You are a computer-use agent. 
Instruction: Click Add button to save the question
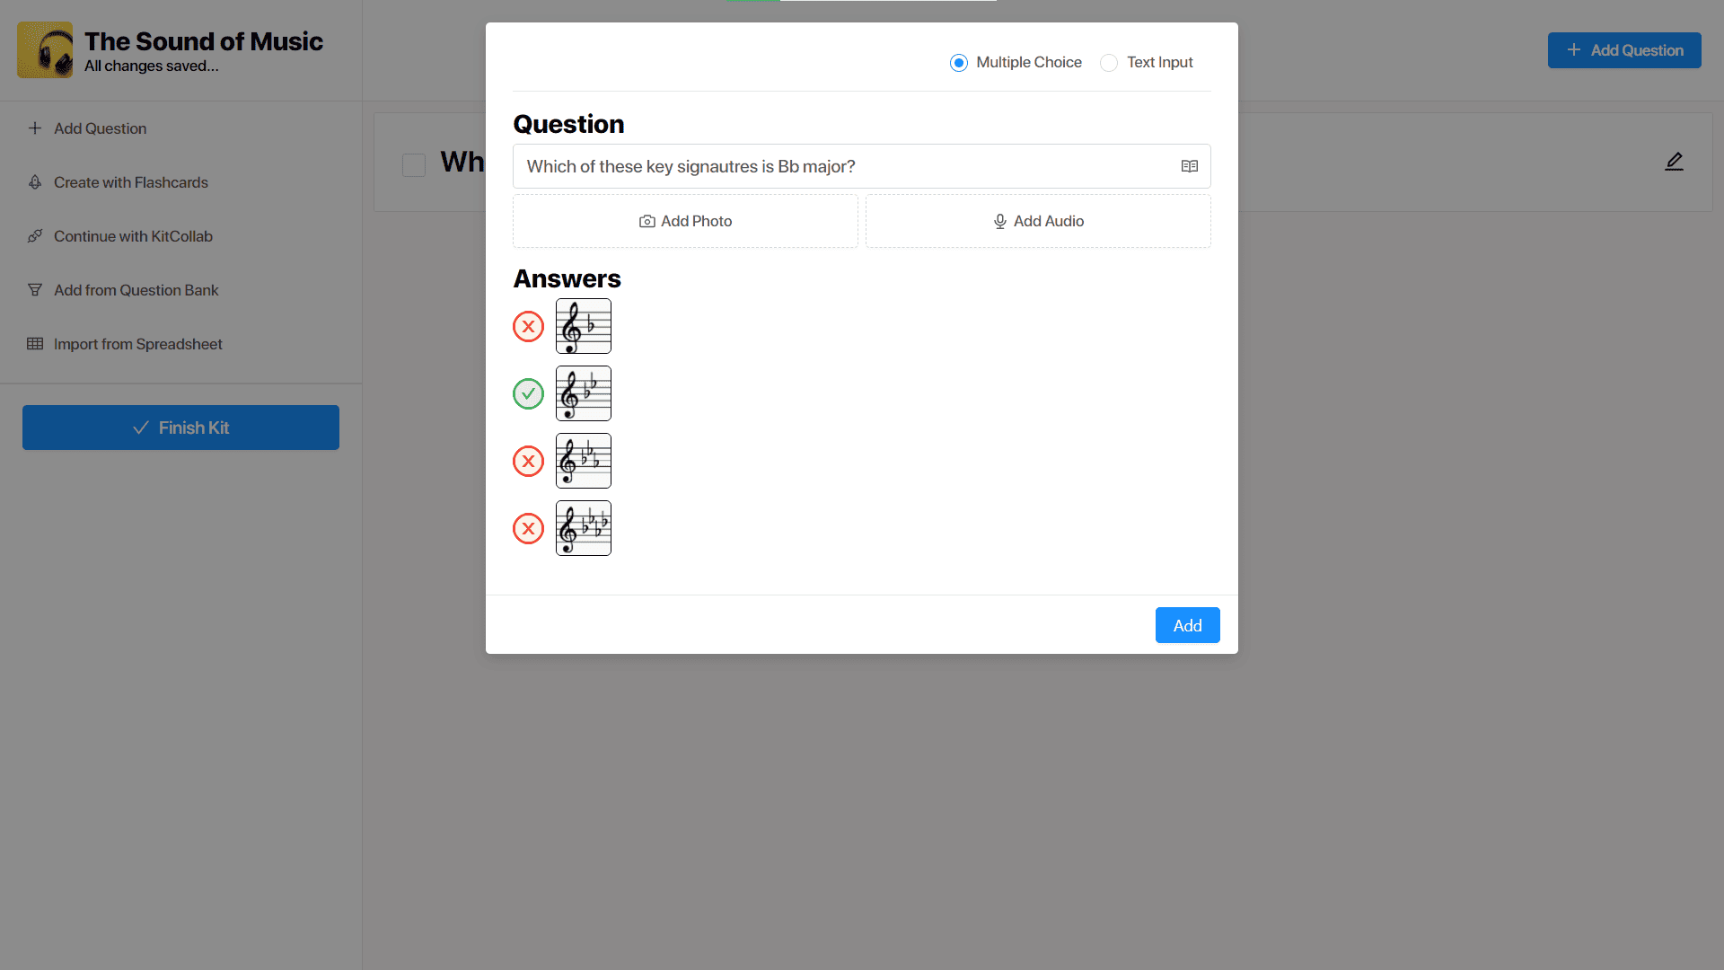1188,625
